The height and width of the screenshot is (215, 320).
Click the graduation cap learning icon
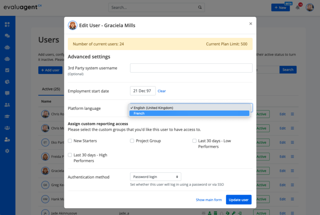7,116
